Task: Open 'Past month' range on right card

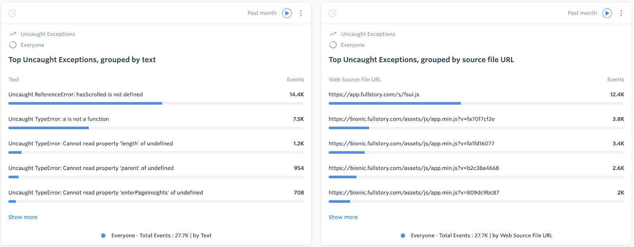Action: click(582, 13)
